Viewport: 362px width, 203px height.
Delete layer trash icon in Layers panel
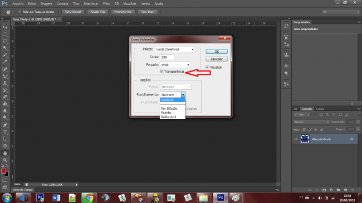(x=353, y=190)
